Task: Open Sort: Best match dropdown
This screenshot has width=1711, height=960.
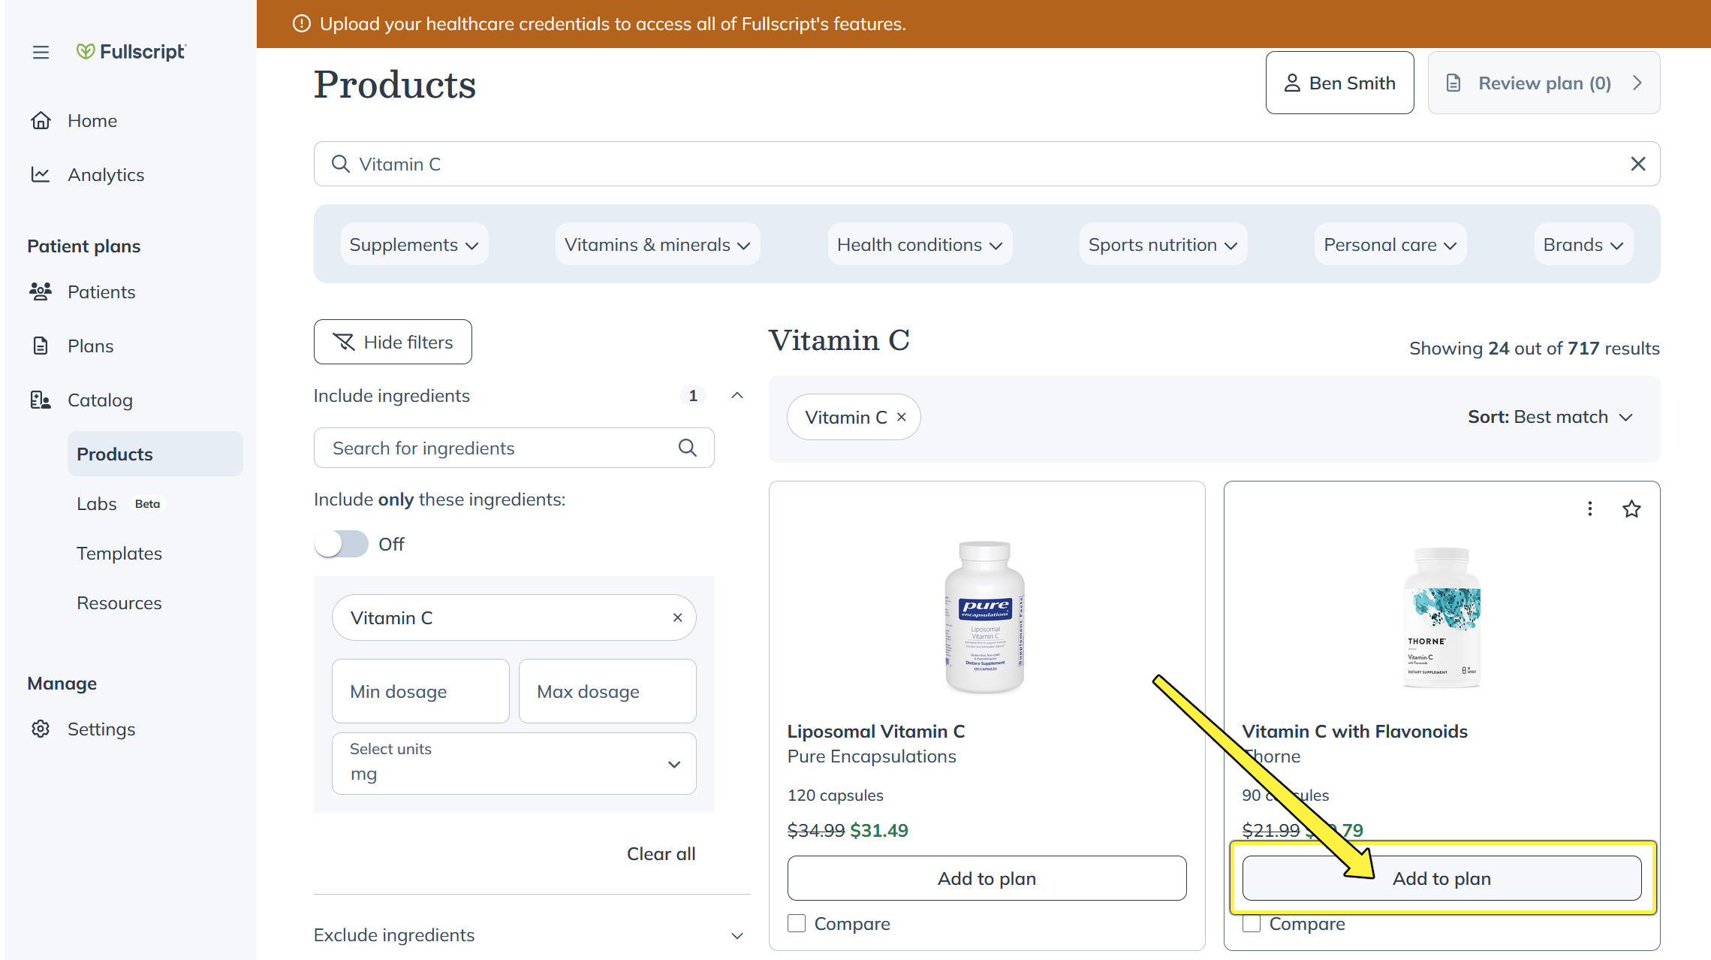Action: point(1550,417)
